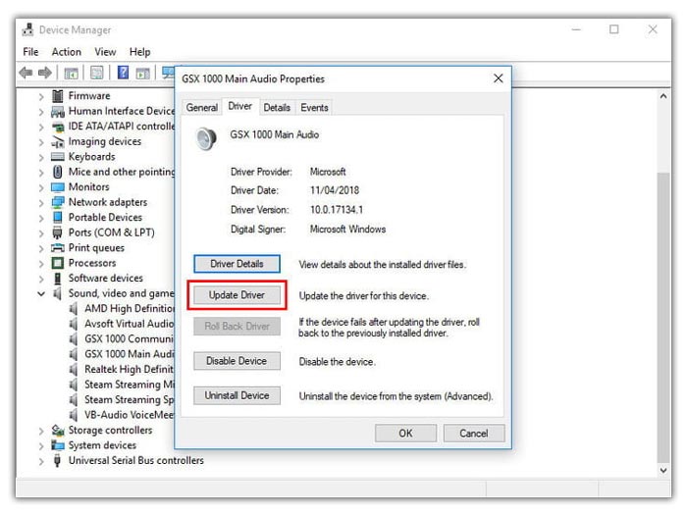This screenshot has width=687, height=515.
Task: Expand the Print queues node
Action: click(41, 248)
